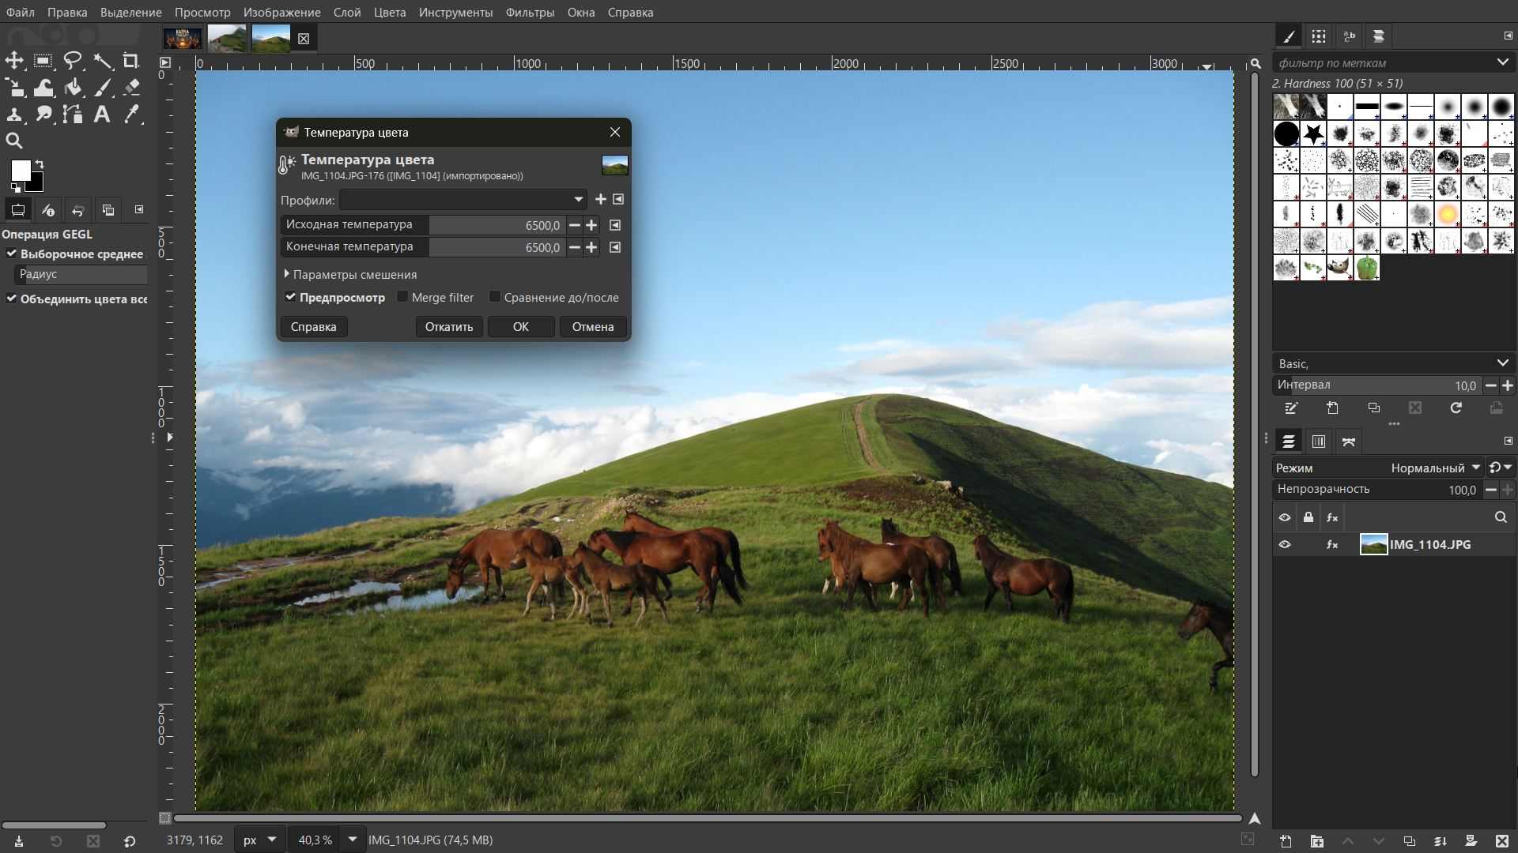Open the Patterns dock tab icon

click(x=1319, y=36)
